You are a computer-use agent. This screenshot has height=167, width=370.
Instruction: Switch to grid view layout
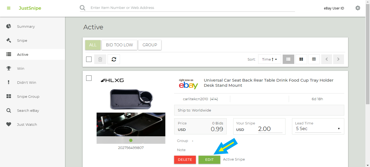301,59
